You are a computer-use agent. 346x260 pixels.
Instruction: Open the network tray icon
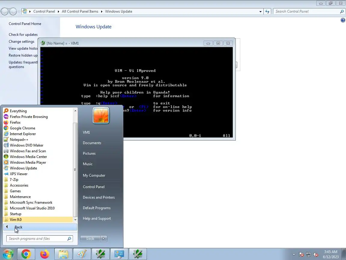(308, 255)
